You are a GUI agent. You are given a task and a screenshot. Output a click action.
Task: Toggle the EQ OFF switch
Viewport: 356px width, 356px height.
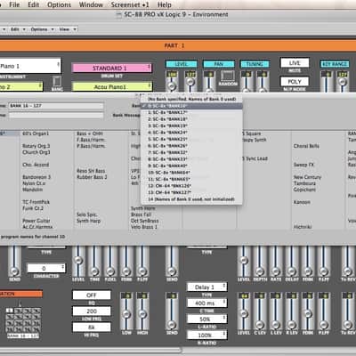tap(92, 295)
